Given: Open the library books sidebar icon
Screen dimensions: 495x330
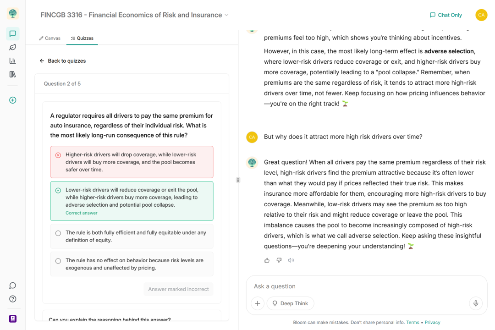Looking at the screenshot, I should pos(13,74).
